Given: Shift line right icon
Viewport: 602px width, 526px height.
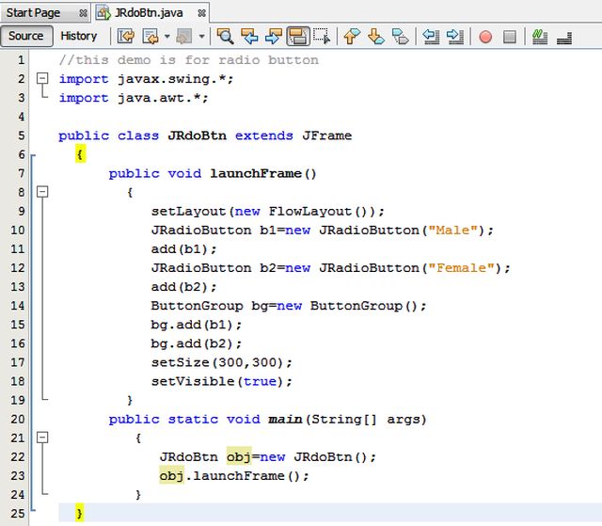Looking at the screenshot, I should (x=455, y=37).
